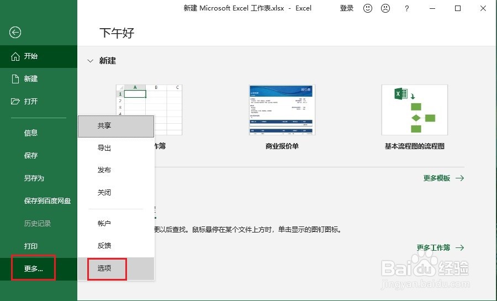Select 共享 from the popup menu
Viewport: 497px width, 301px height.
coord(116,126)
